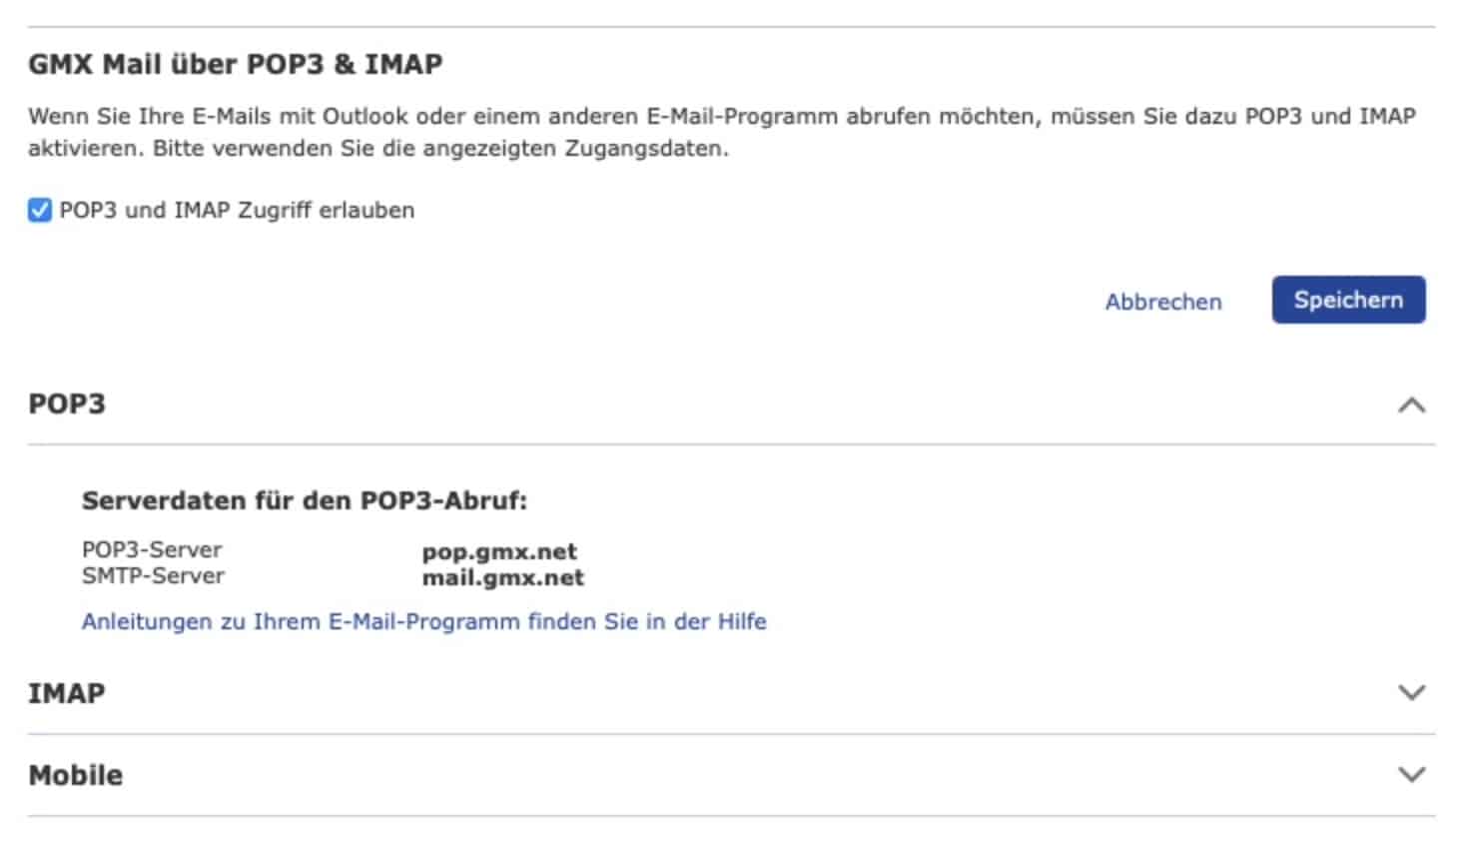Open the Mobile section header title
The image size is (1476, 845).
click(75, 775)
